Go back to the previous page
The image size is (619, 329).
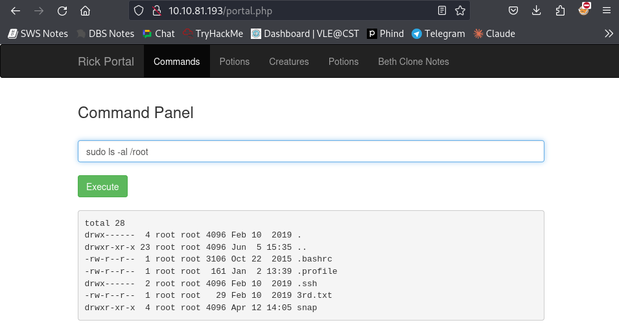16,11
